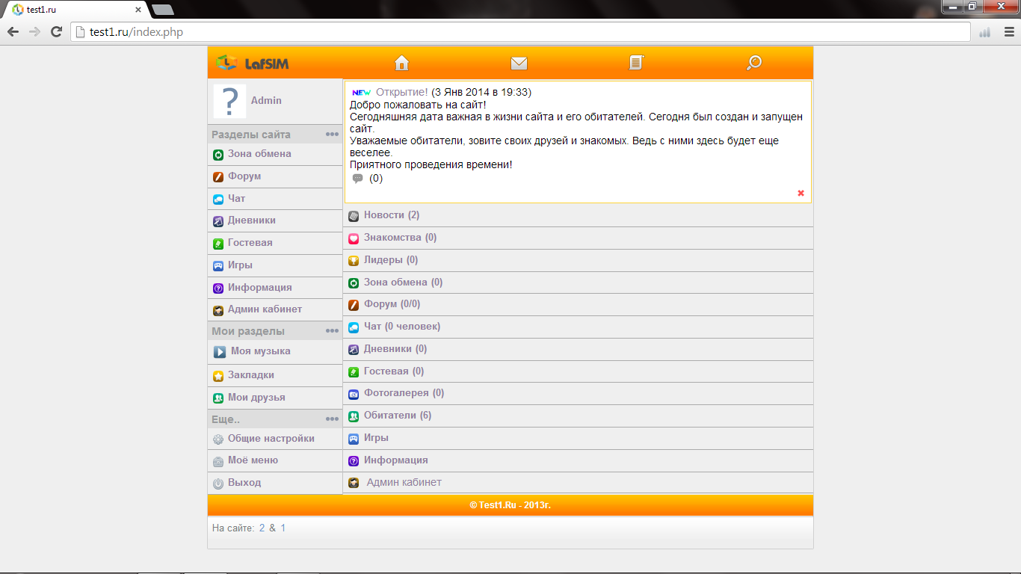This screenshot has height=574, width=1021.
Task: Click the Гостевая (0) icon in main list
Action: coord(354,372)
